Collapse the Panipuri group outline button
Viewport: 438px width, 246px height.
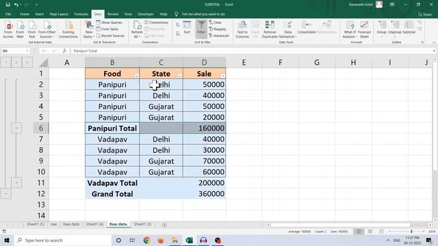pos(16,128)
